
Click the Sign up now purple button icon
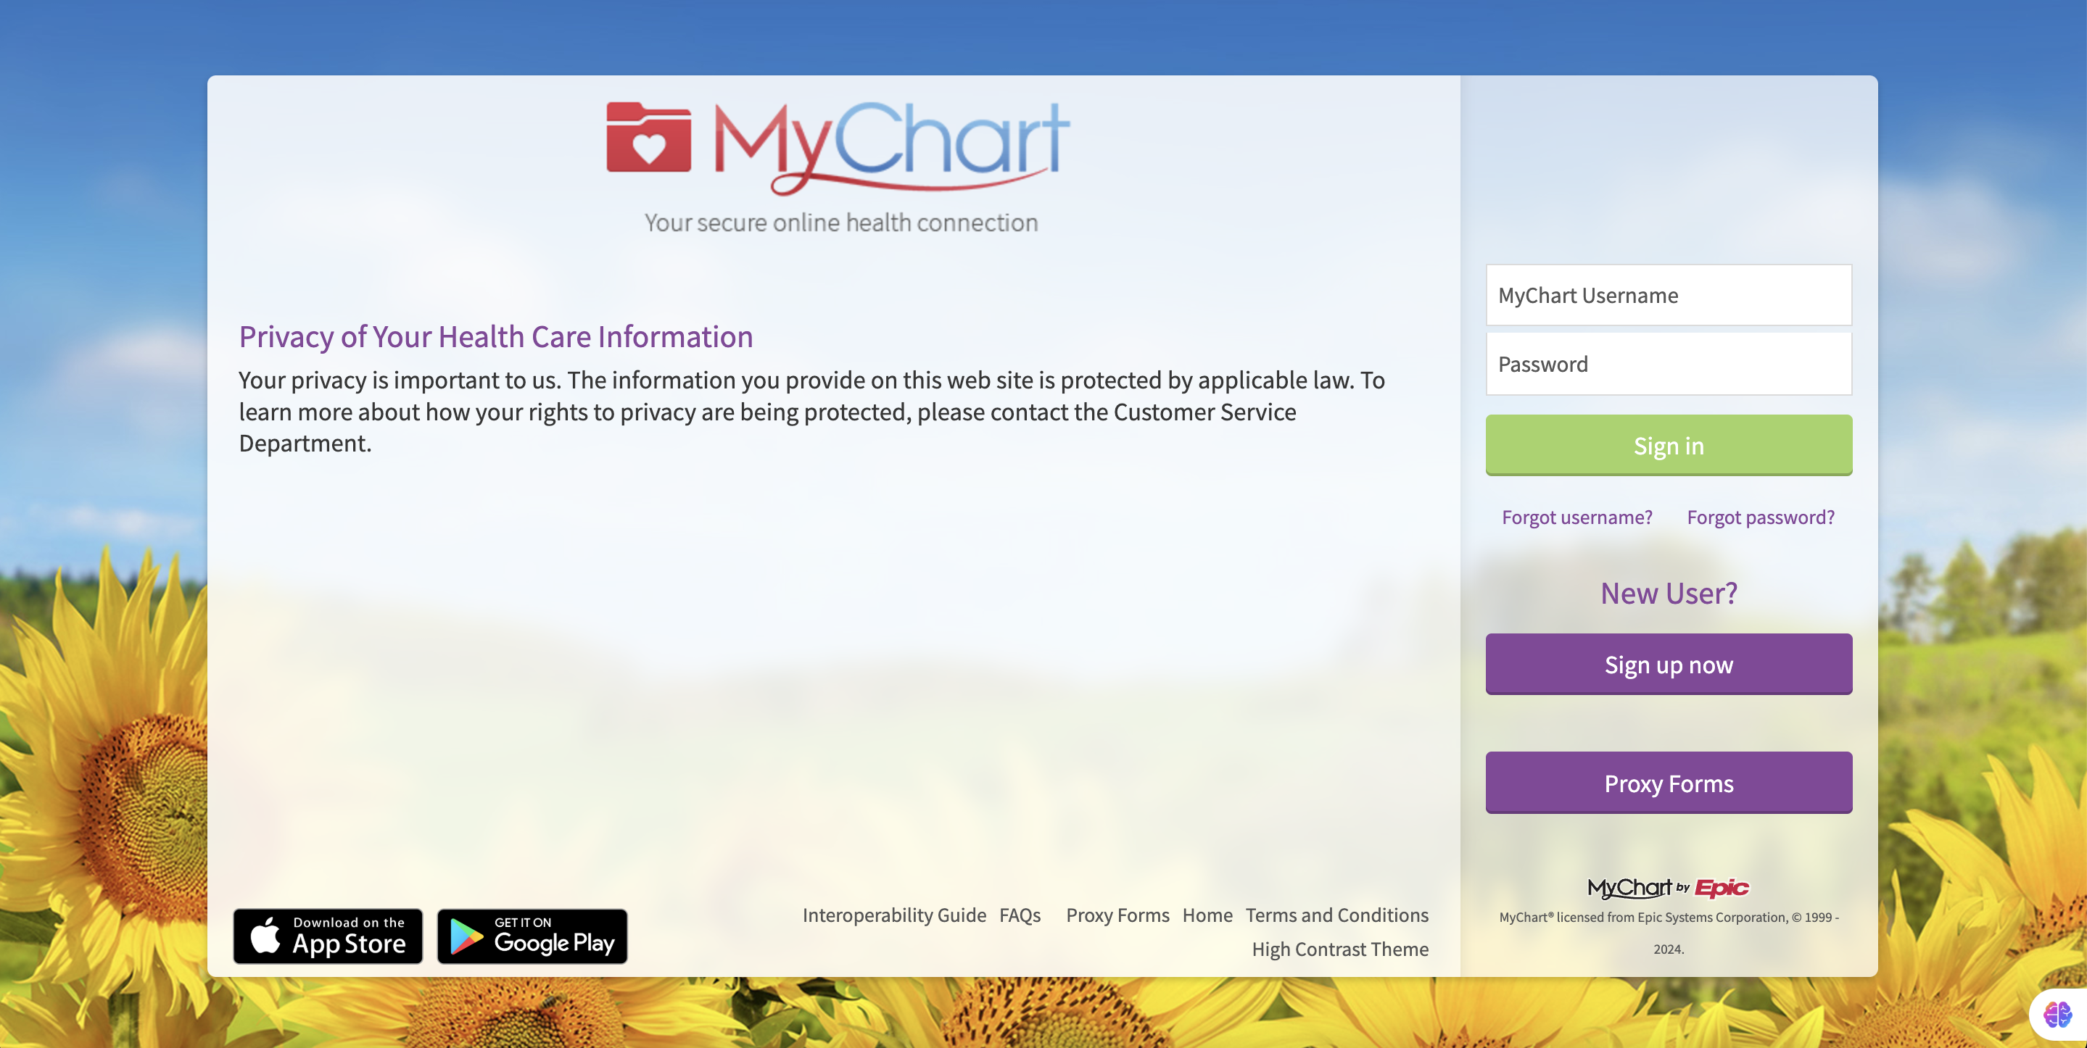tap(1669, 665)
